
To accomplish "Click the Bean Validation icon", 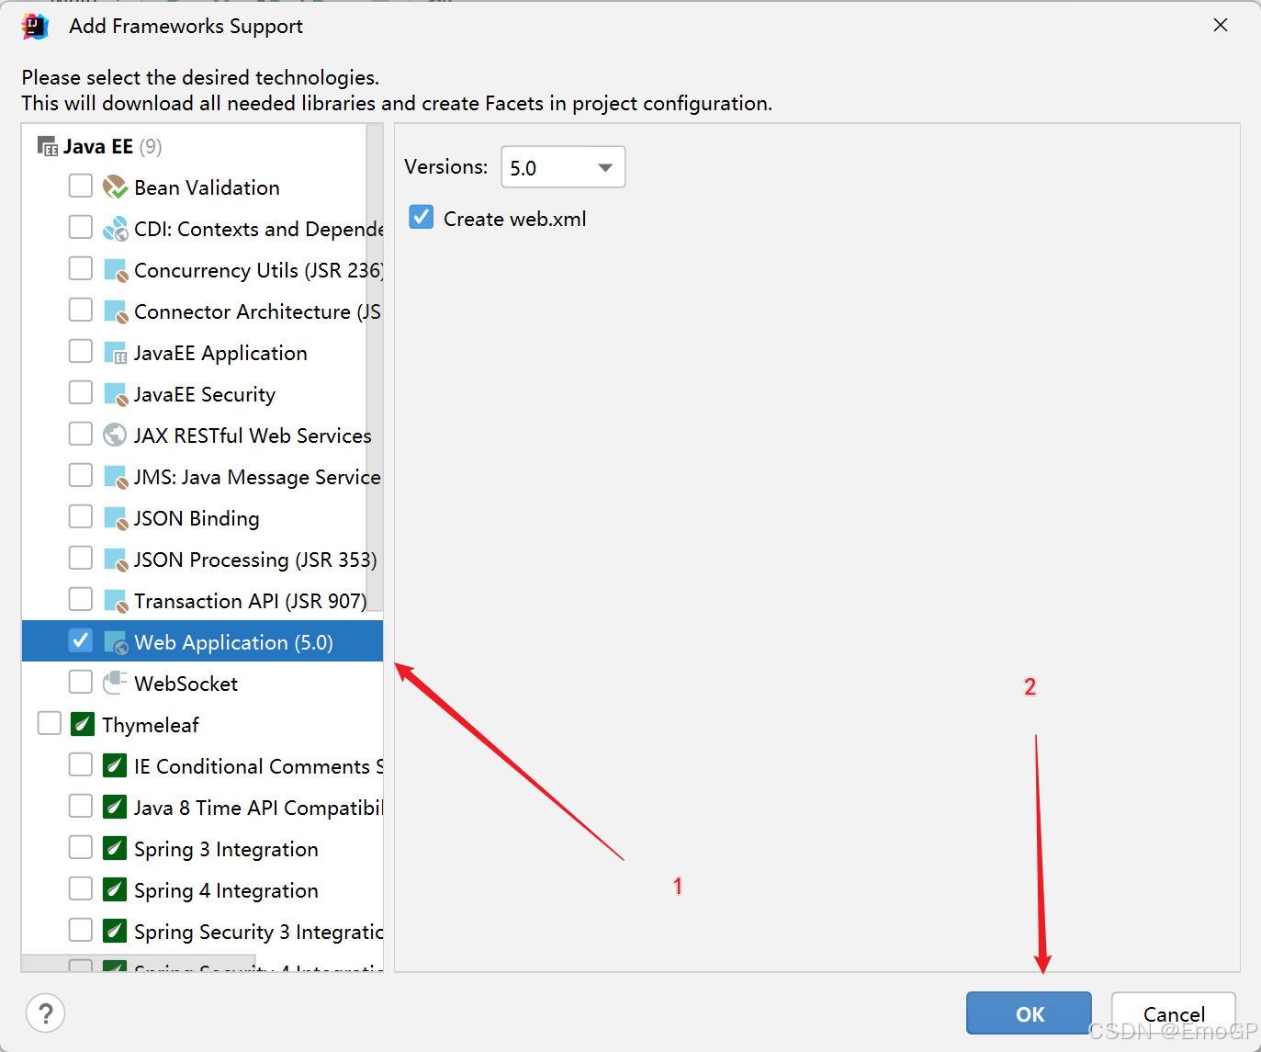I will 115,187.
